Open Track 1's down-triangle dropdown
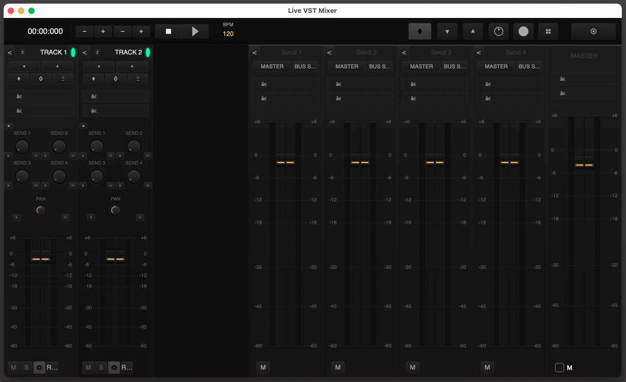 [24, 66]
